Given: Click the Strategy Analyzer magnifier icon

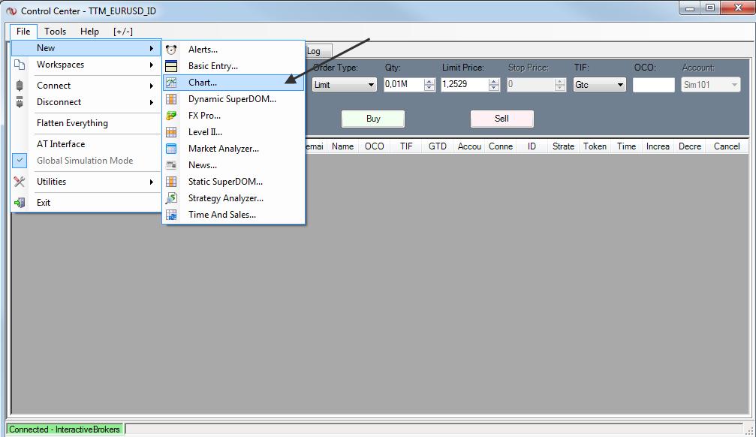Looking at the screenshot, I should pyautogui.click(x=171, y=197).
